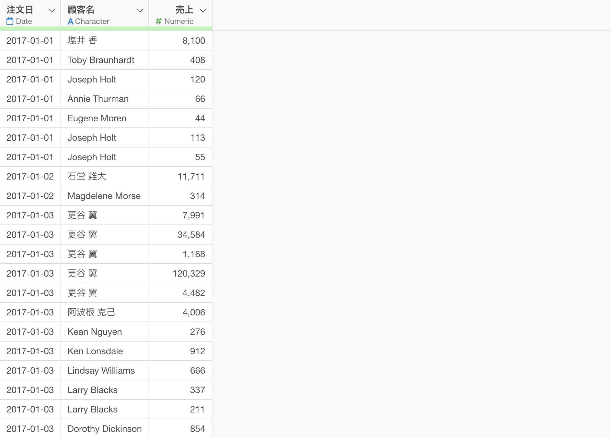Click the 120,329 sales value
611x438 pixels.
tap(189, 273)
